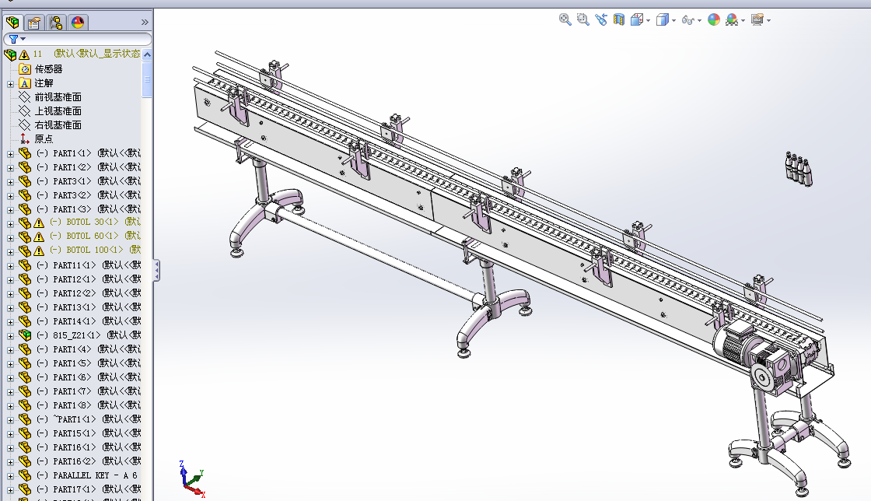Select the 右视基准面 right plane
871x501 pixels.
(58, 125)
